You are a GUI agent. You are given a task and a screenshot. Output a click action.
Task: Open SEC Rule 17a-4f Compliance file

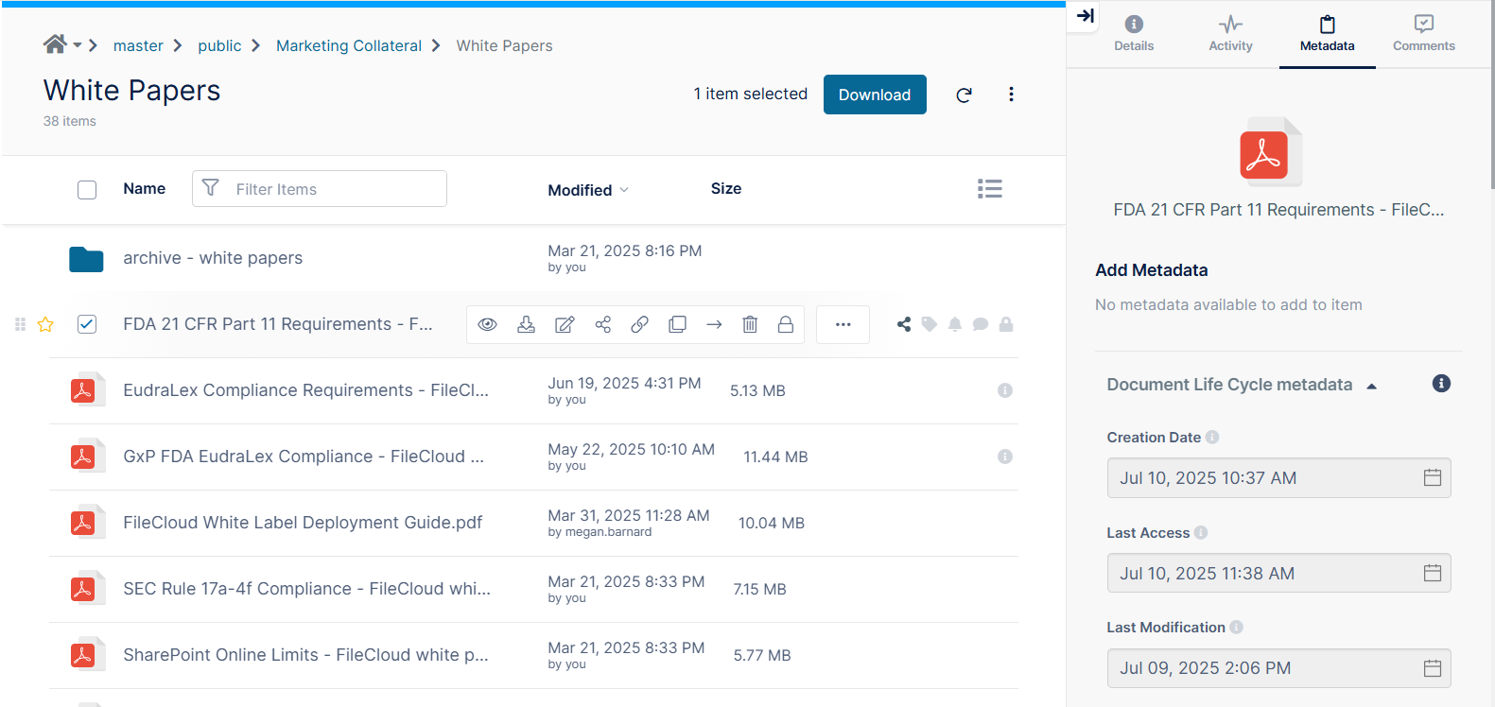pyautogui.click(x=306, y=589)
